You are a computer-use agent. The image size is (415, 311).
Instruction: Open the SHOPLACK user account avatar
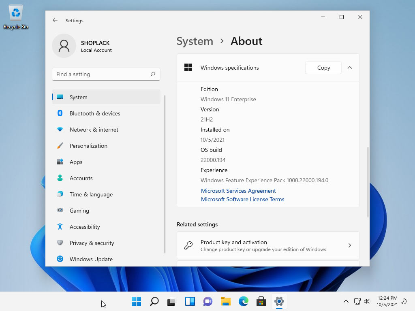click(x=64, y=46)
